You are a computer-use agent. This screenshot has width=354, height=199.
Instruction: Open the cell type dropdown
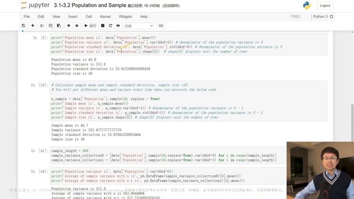pyautogui.click(x=139, y=26)
